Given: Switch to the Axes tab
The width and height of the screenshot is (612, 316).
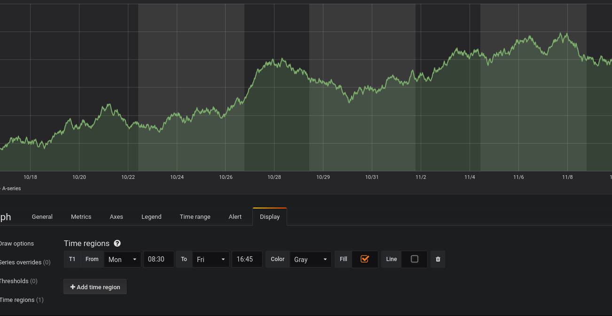Looking at the screenshot, I should tap(117, 217).
